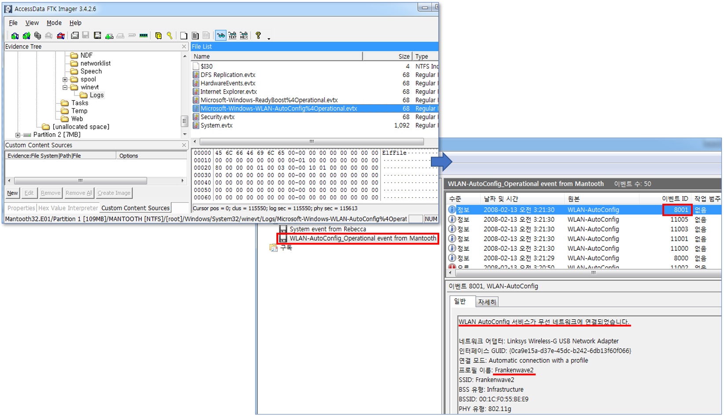
Task: Close the Evidence Tree panel
Action: point(184,47)
